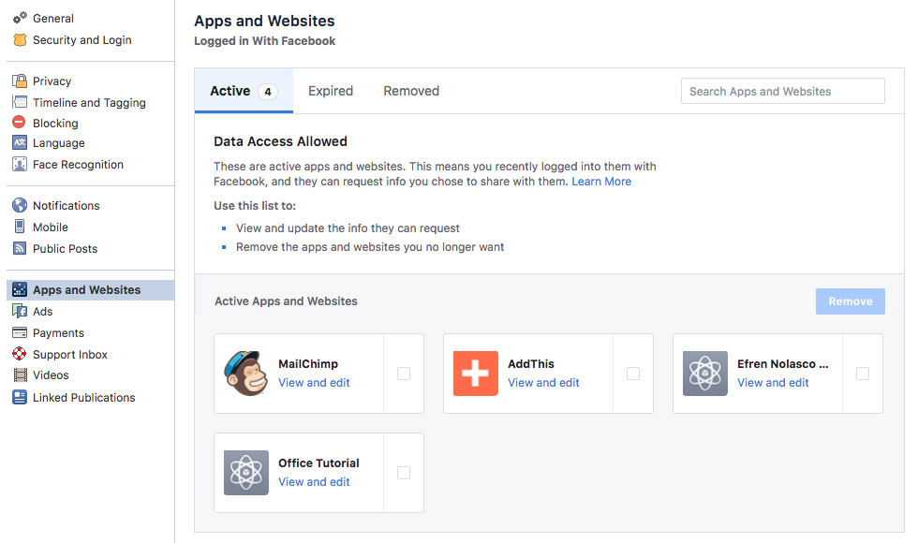Screen dimensions: 918x543
Task: Click the Support Inbox lifebuoy icon
Action: pyautogui.click(x=20, y=354)
